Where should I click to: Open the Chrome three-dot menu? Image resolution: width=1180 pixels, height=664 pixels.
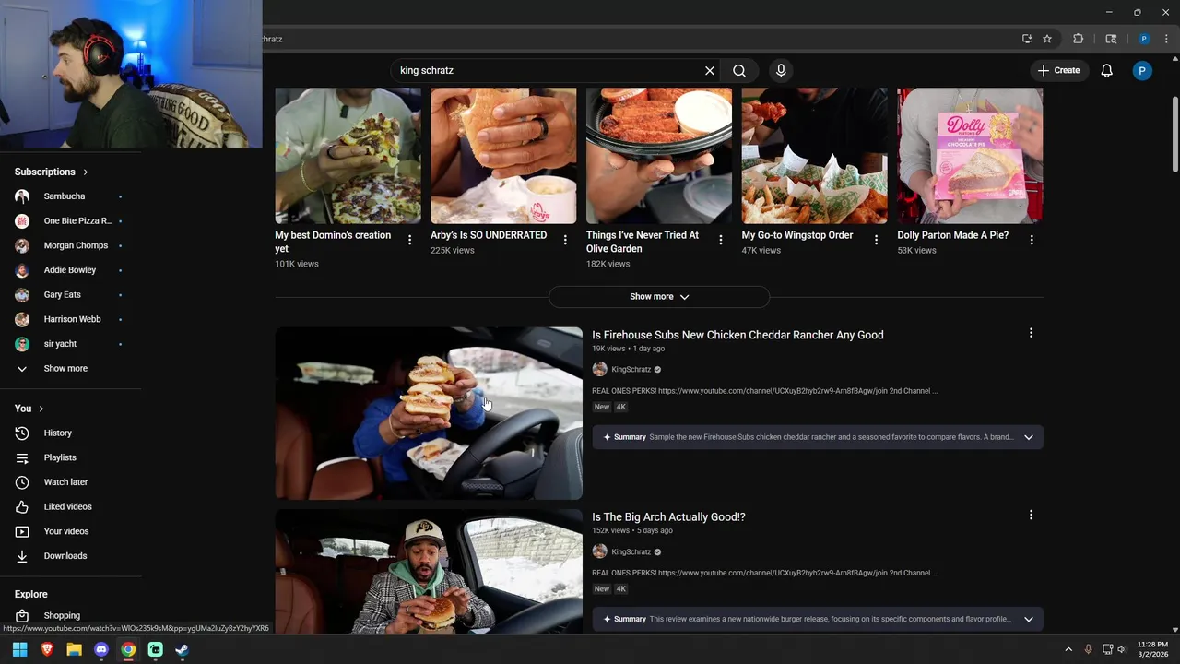point(1166,39)
